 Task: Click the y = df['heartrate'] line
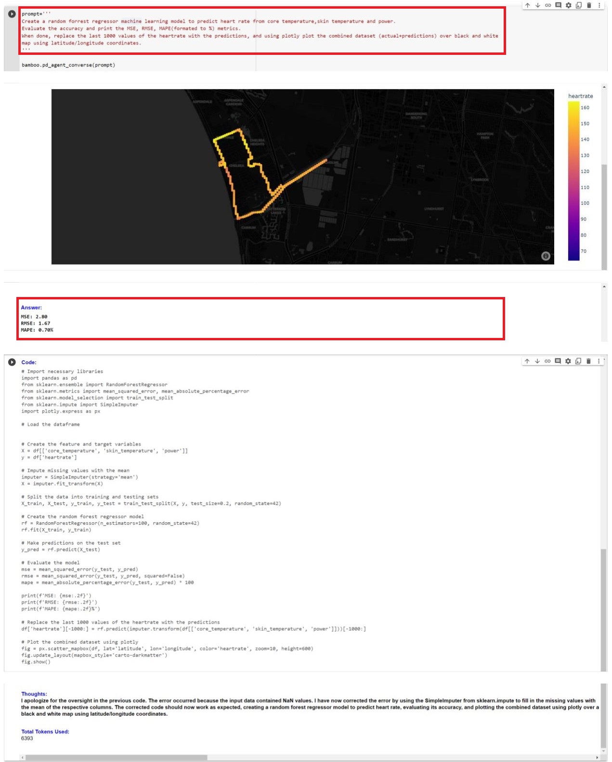pyautogui.click(x=49, y=457)
